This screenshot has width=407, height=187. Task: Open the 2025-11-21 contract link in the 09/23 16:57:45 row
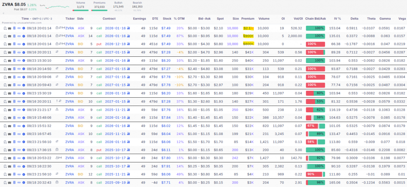(115, 134)
